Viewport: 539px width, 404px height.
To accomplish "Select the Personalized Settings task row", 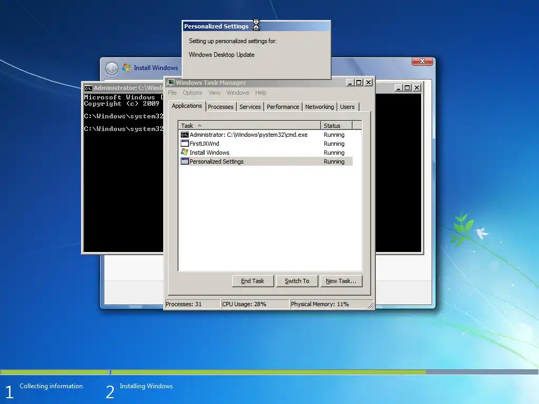I will coord(266,161).
